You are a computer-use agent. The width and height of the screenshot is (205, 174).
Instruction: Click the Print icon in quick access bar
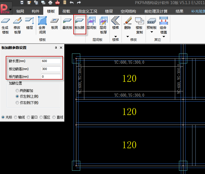click(x=50, y=2)
